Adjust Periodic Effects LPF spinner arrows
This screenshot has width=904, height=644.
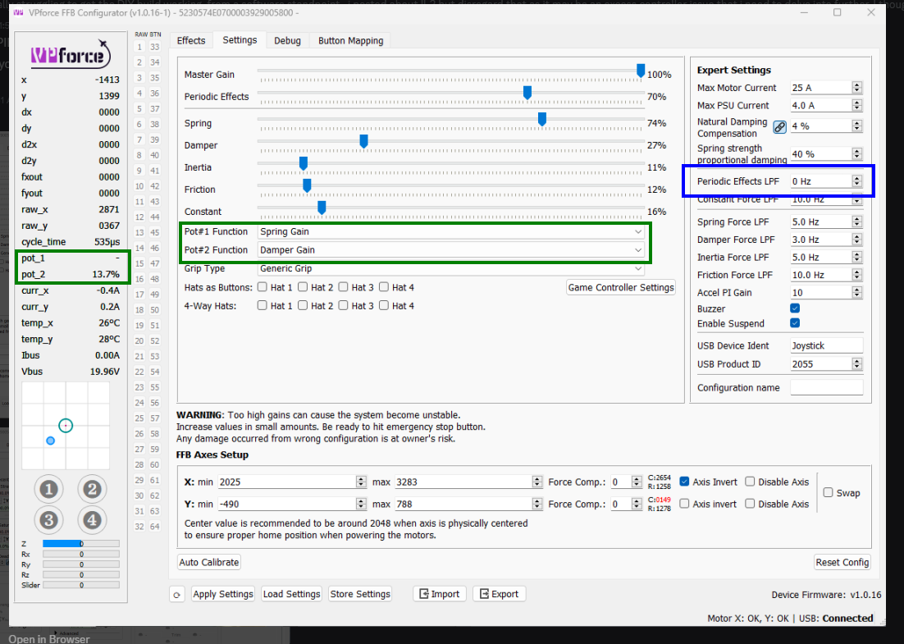coord(857,181)
